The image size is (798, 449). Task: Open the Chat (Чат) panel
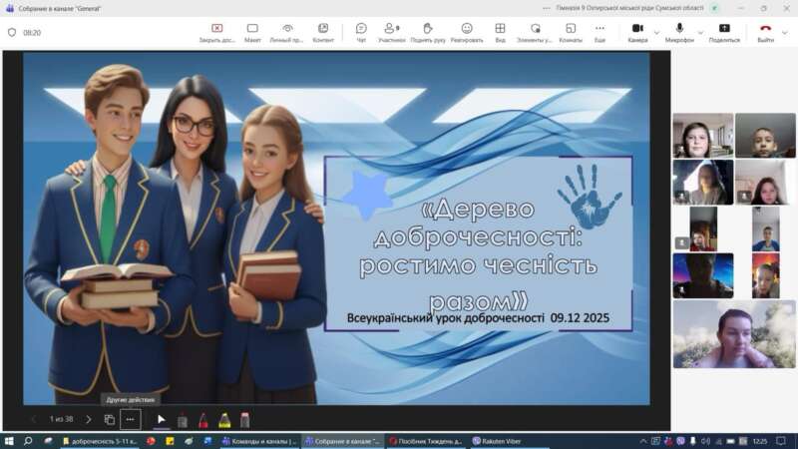click(361, 32)
